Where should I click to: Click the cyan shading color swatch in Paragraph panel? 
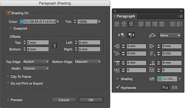[160, 79]
